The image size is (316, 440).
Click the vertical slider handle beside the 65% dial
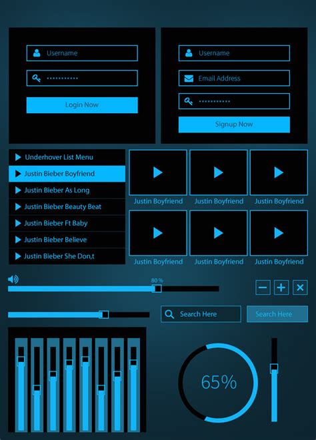(274, 369)
